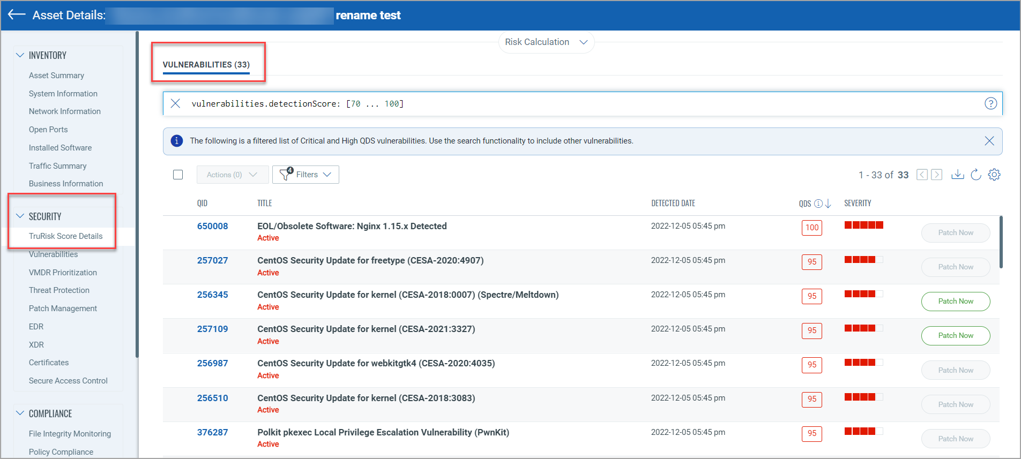
Task: Clear the search query with X icon
Action: coord(175,103)
